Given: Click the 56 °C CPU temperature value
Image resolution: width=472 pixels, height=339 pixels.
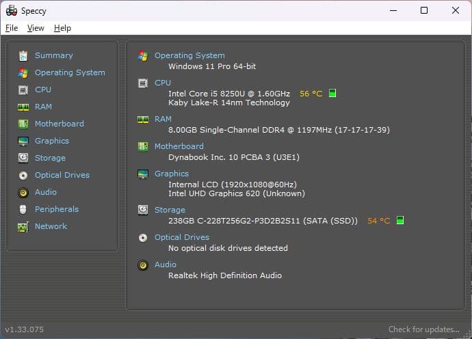Looking at the screenshot, I should (x=311, y=94).
